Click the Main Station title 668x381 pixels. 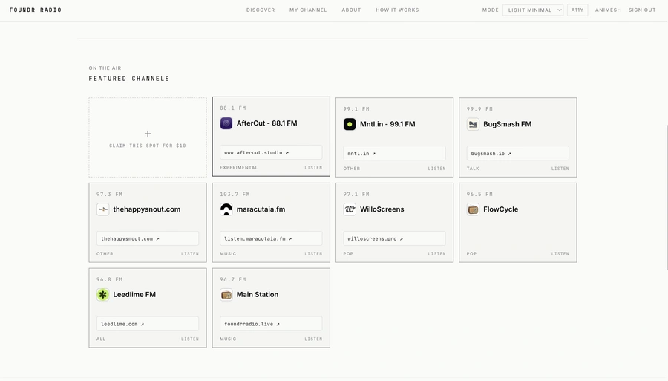coord(258,295)
